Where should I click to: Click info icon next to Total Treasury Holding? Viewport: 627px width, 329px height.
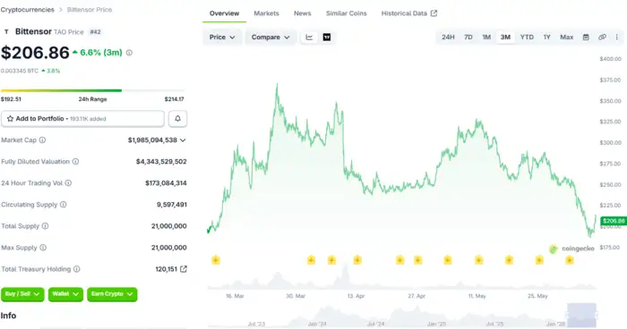[x=77, y=269]
